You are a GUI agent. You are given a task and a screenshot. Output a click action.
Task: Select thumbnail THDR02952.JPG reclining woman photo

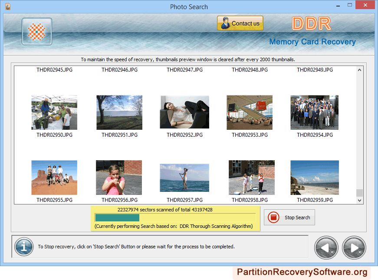(184, 112)
